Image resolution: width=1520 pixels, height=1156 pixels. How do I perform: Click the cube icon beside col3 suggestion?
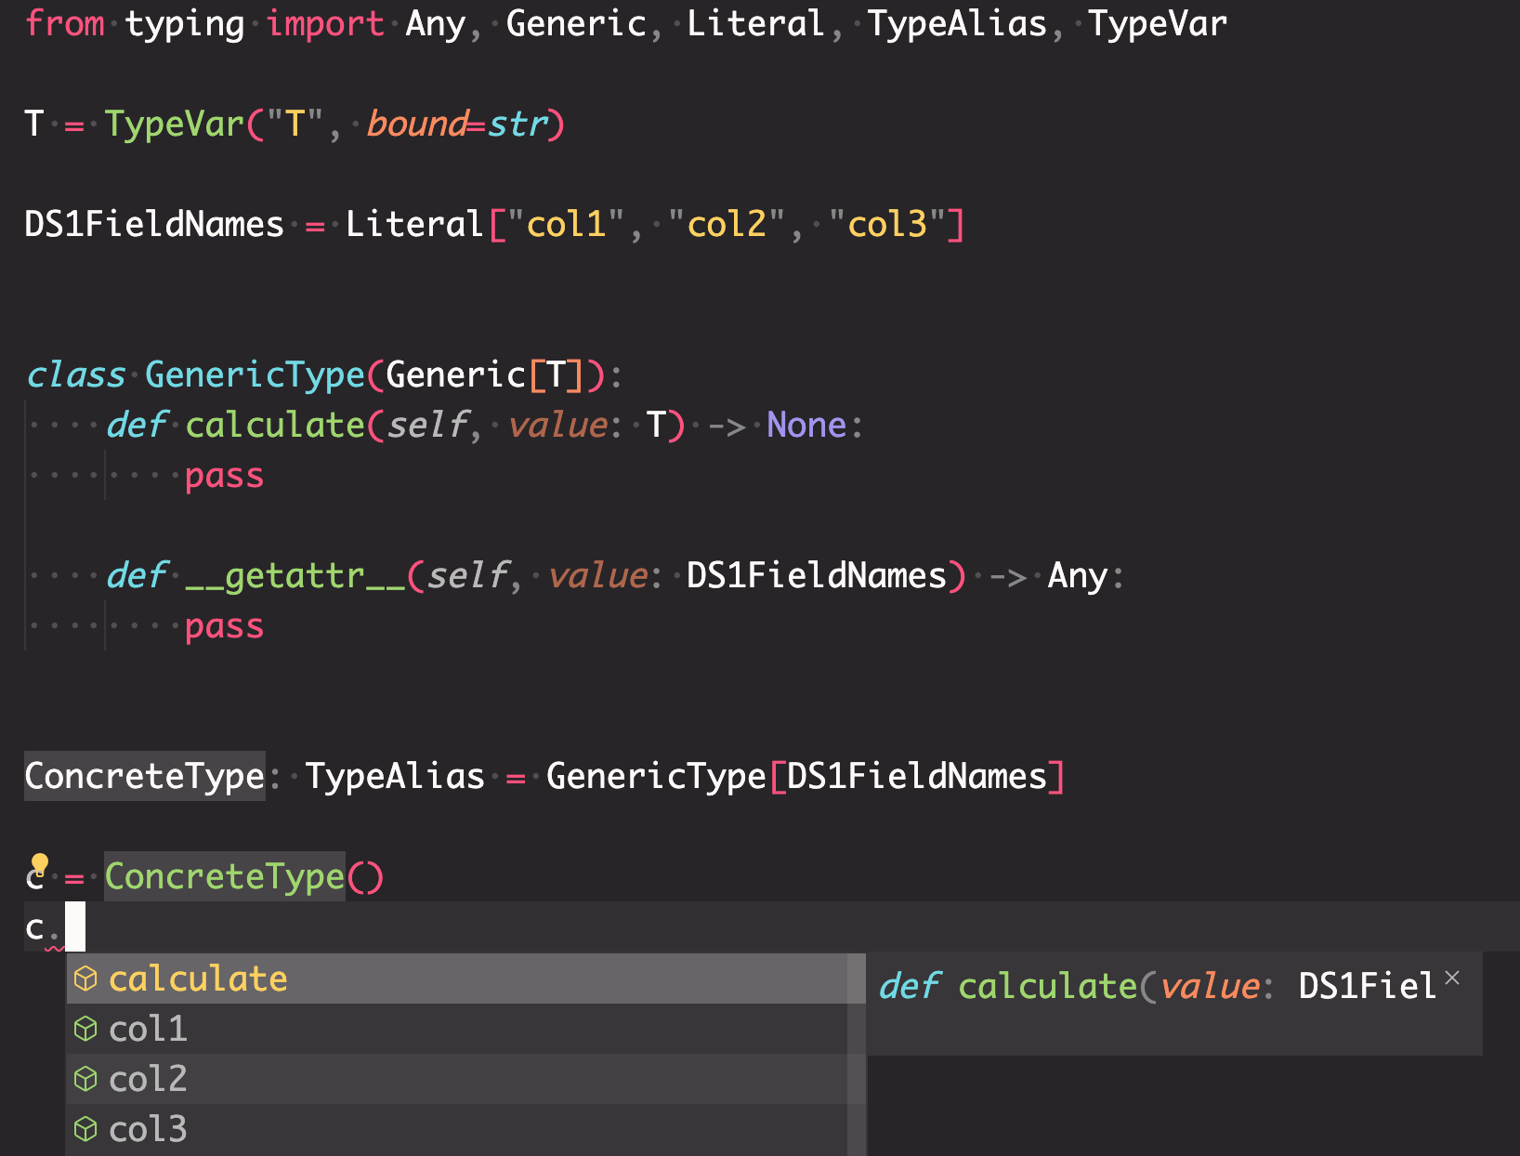point(85,1128)
